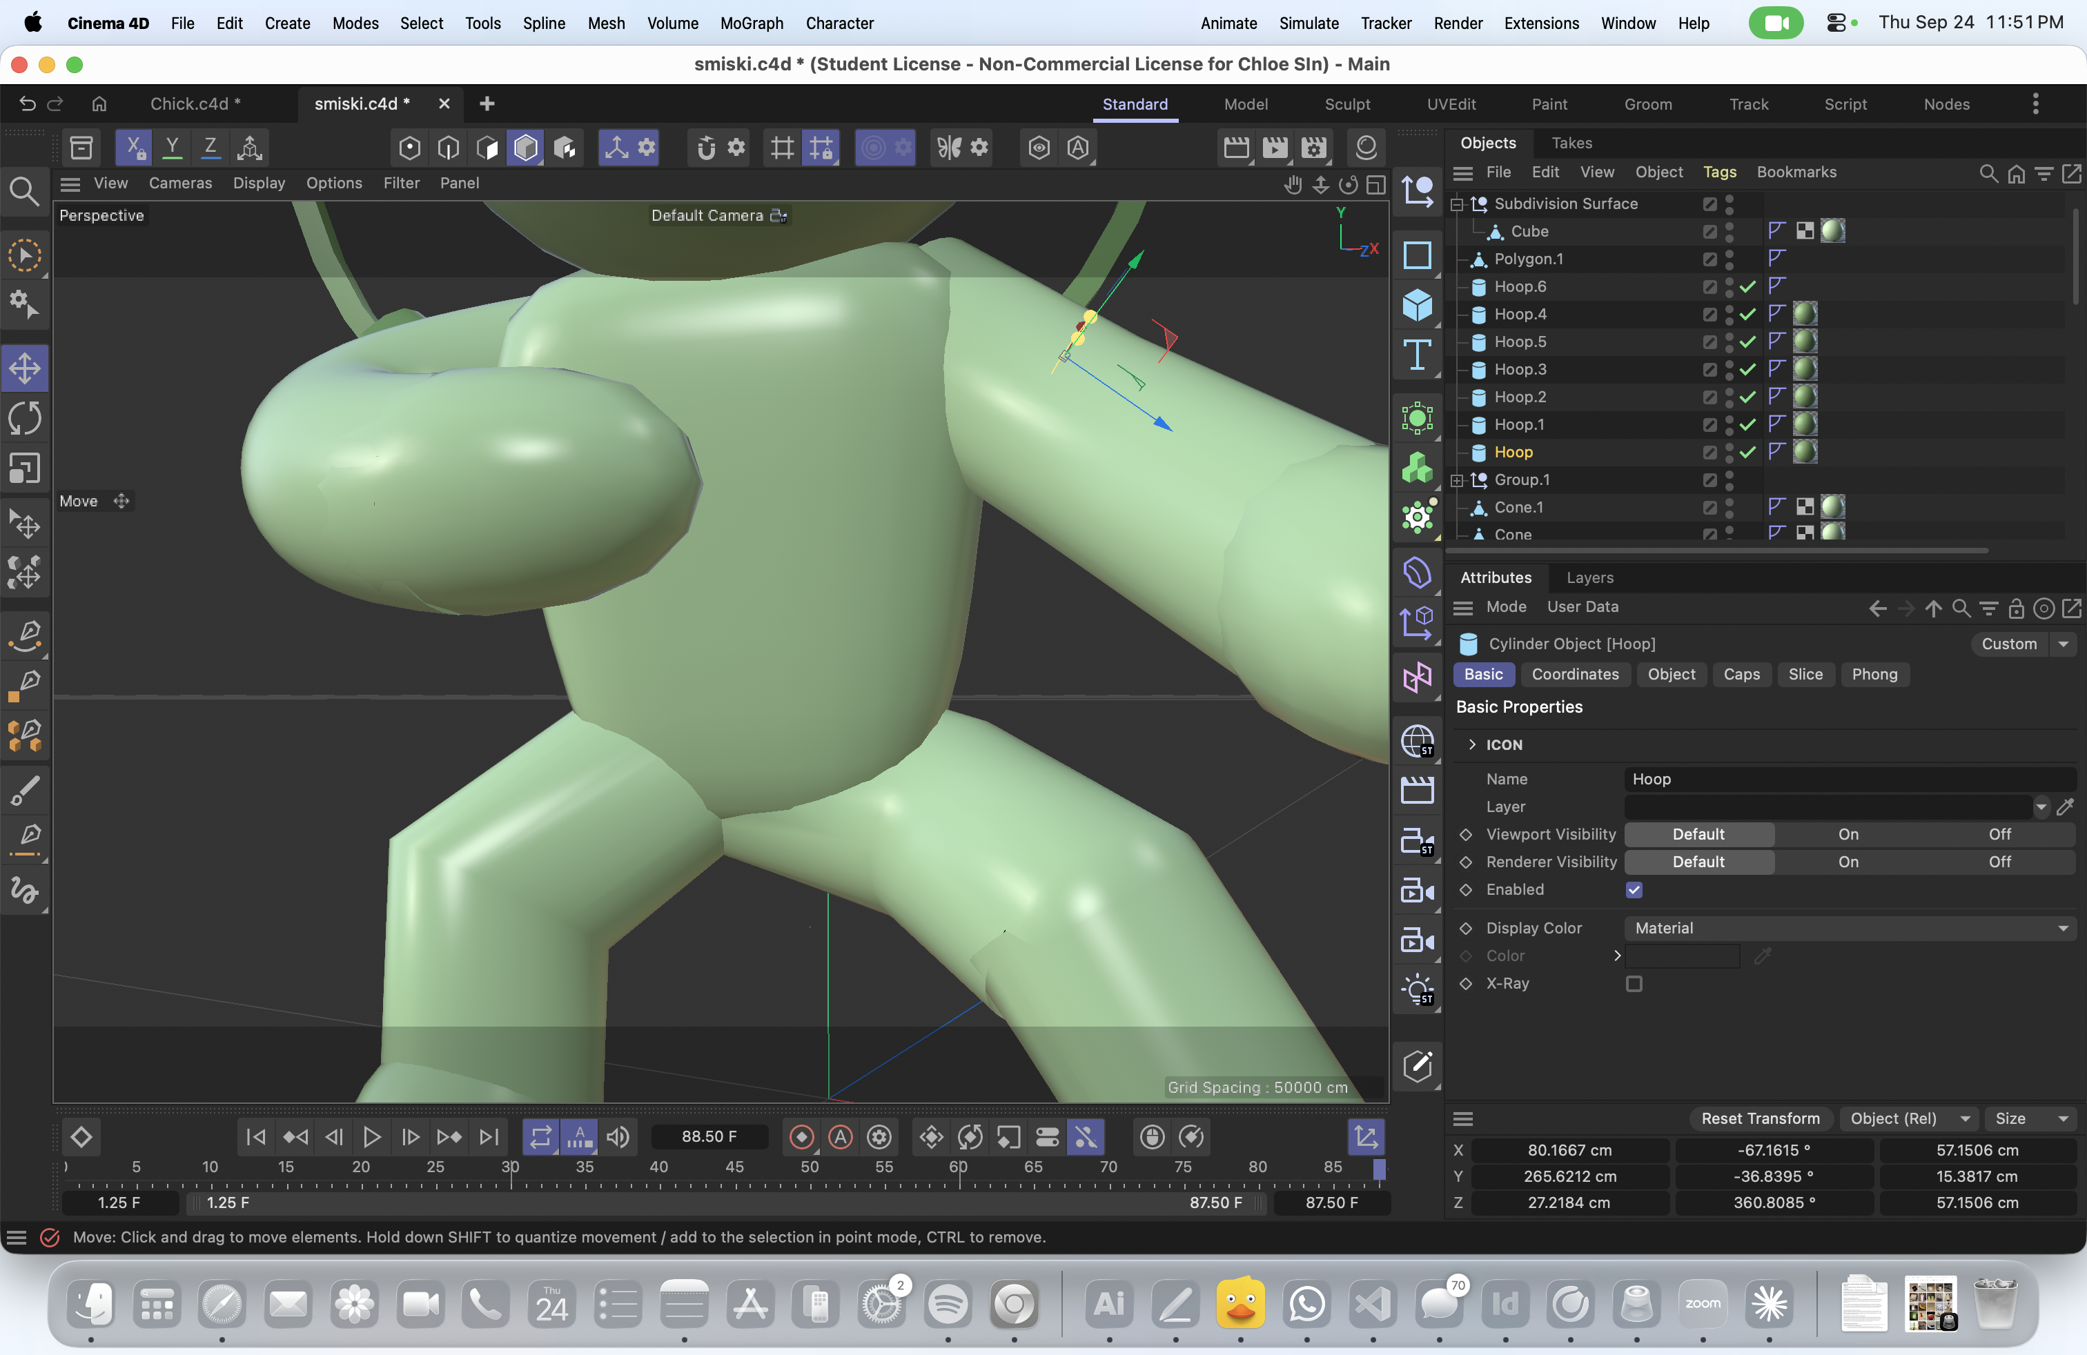This screenshot has width=2087, height=1355.
Task: Toggle the green enable check for Hoop.3
Action: click(x=1747, y=369)
